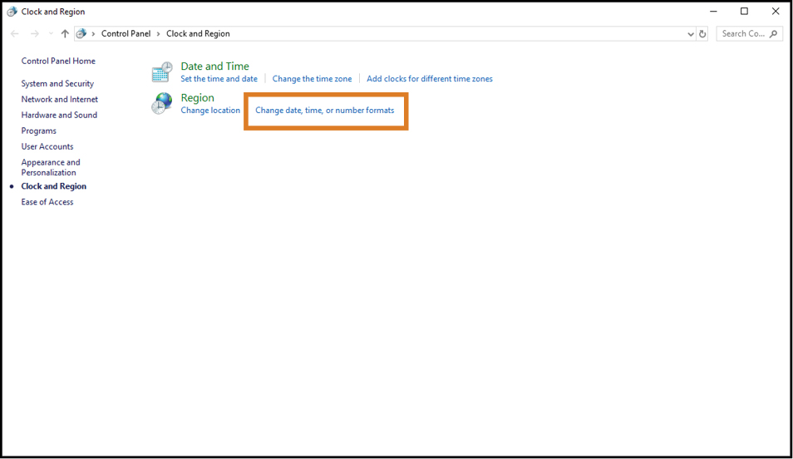Open Ease of Access category
Viewport: 793px width, 459px height.
47,202
